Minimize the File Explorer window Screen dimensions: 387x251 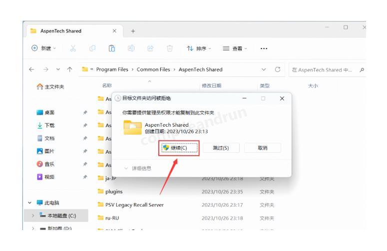coord(327,27)
